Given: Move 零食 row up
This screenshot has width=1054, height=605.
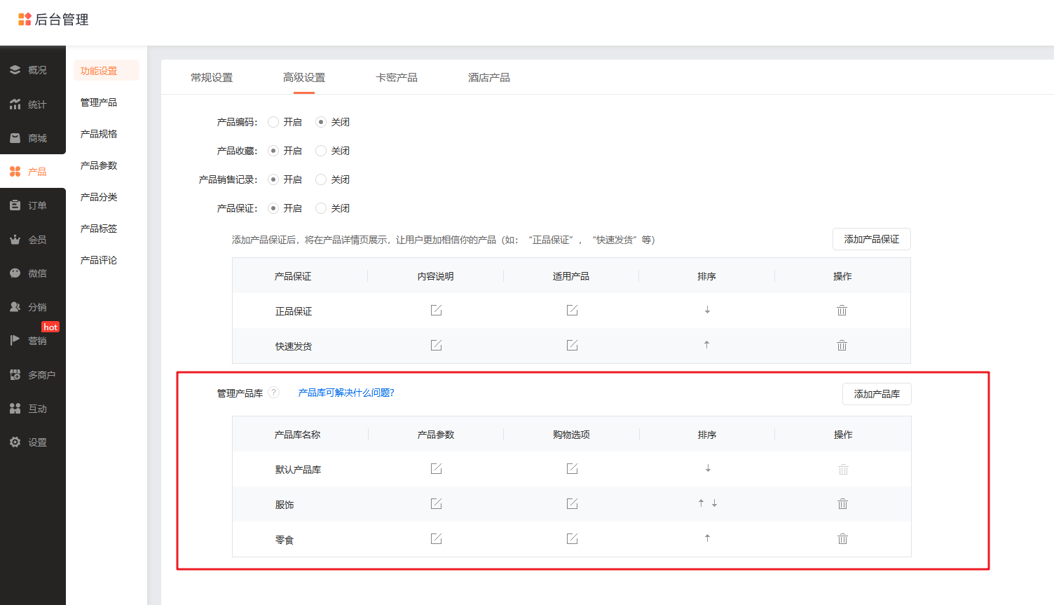Looking at the screenshot, I should pos(707,538).
